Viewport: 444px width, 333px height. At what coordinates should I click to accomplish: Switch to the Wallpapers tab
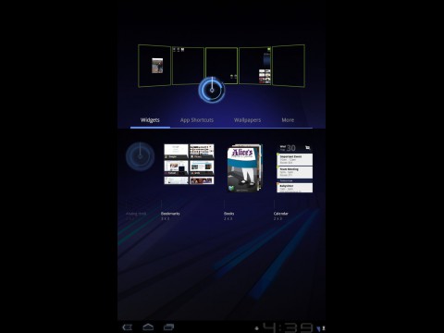[247, 120]
